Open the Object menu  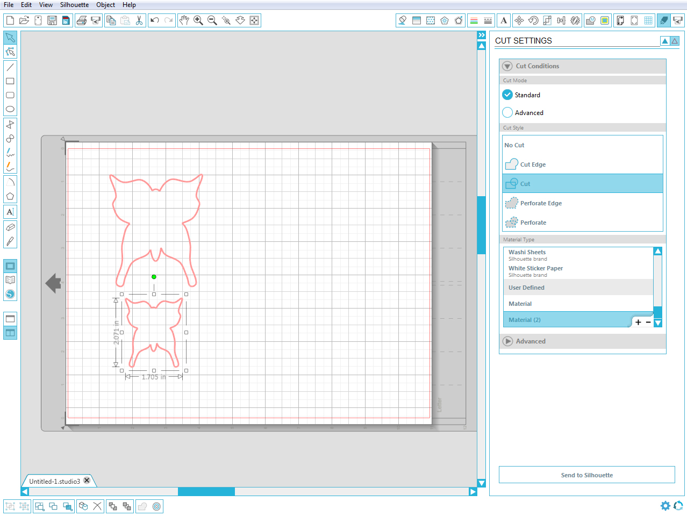point(105,5)
